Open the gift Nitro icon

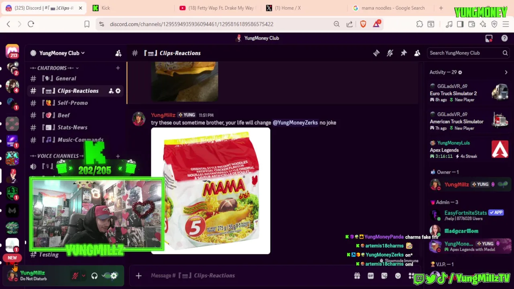357,276
